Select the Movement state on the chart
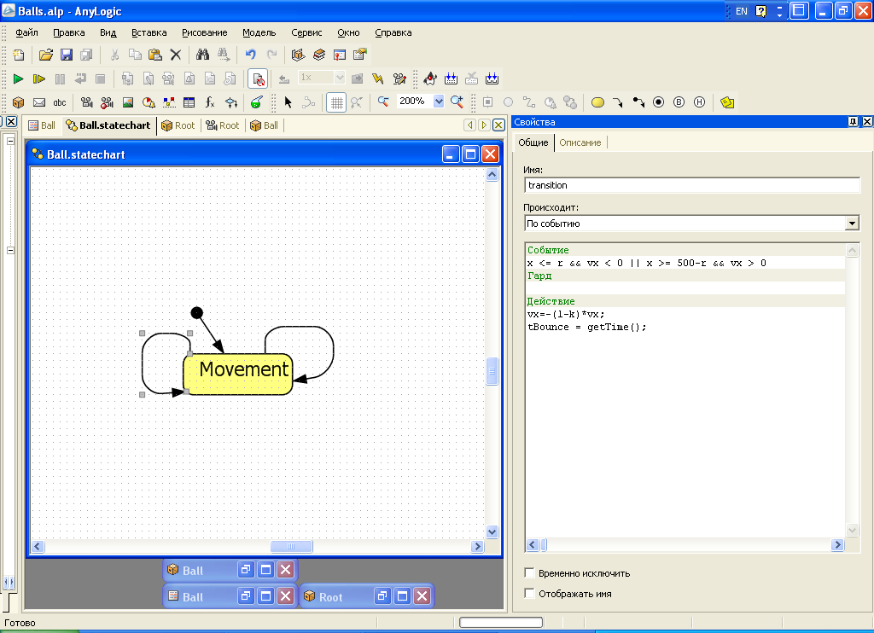874x633 pixels. [238, 374]
